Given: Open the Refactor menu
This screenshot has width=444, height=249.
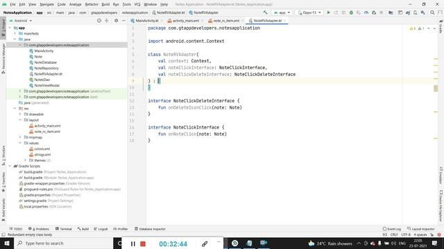Looking at the screenshot, I should [92, 4].
